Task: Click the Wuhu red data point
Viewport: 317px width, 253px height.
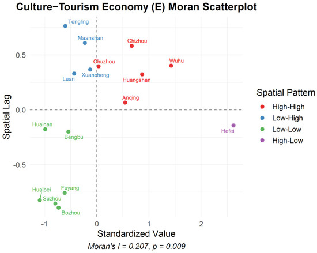Action: 171,66
